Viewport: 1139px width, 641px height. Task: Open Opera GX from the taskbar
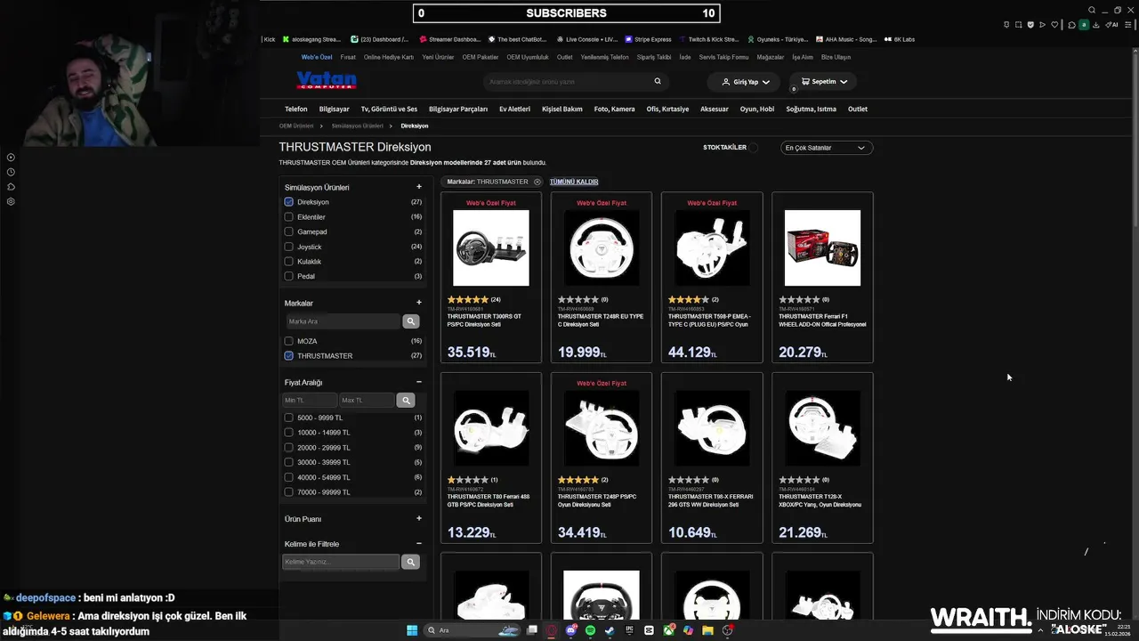click(551, 630)
